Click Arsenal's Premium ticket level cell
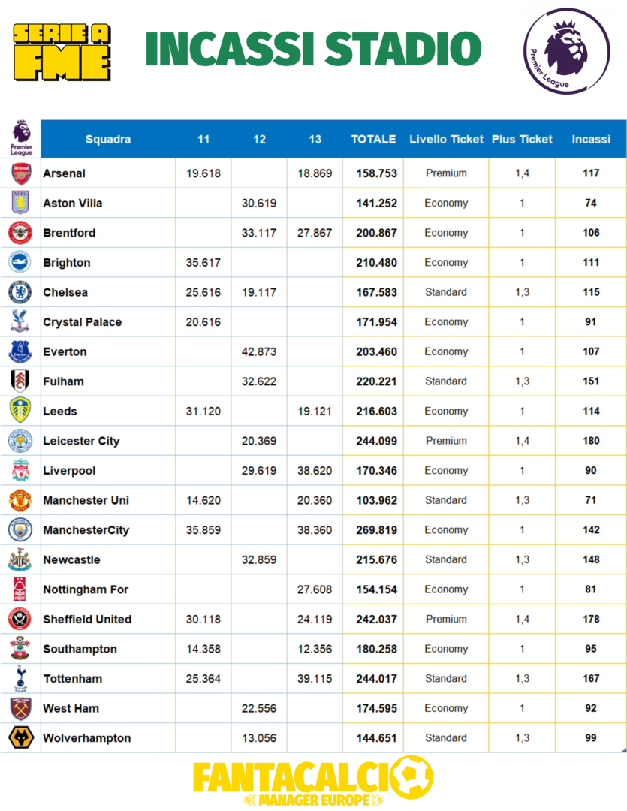Viewport: 627px width, 811px height. [x=446, y=173]
